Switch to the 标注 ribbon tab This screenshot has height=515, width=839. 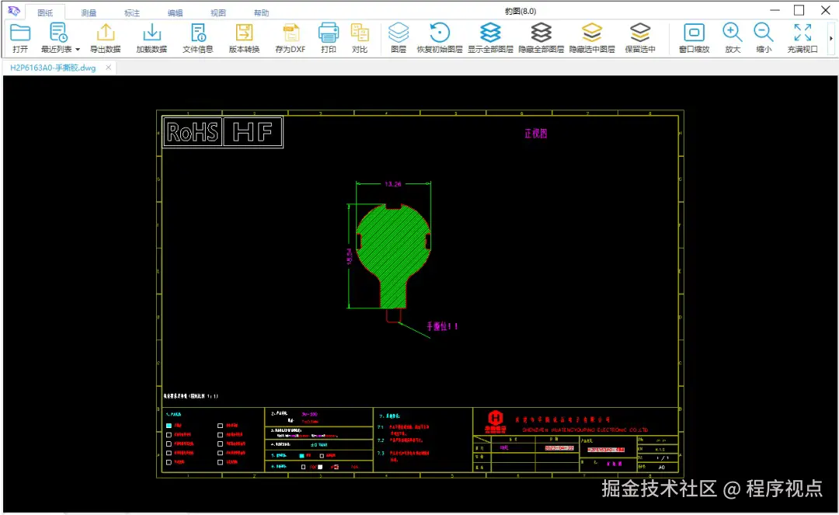click(x=131, y=13)
